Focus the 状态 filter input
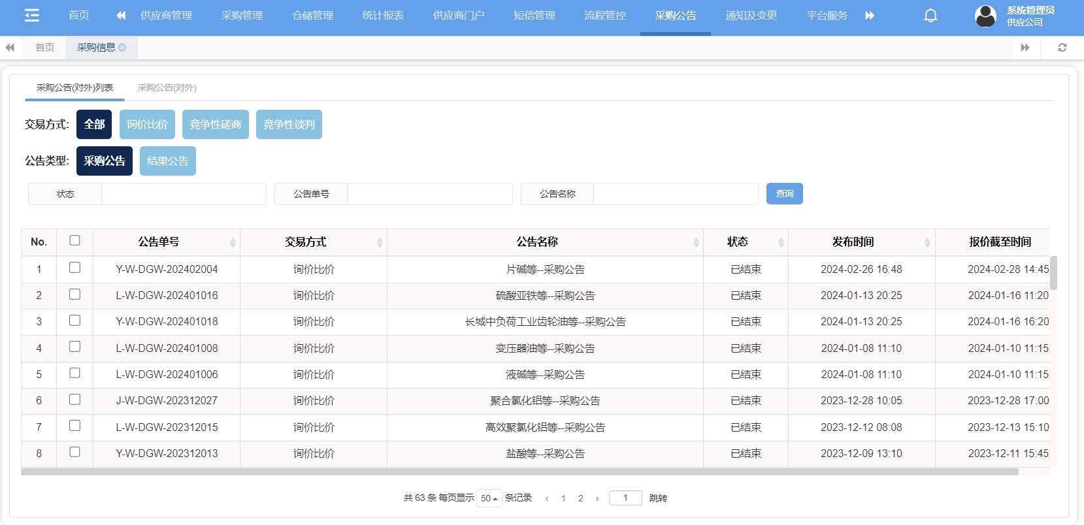 (x=184, y=194)
